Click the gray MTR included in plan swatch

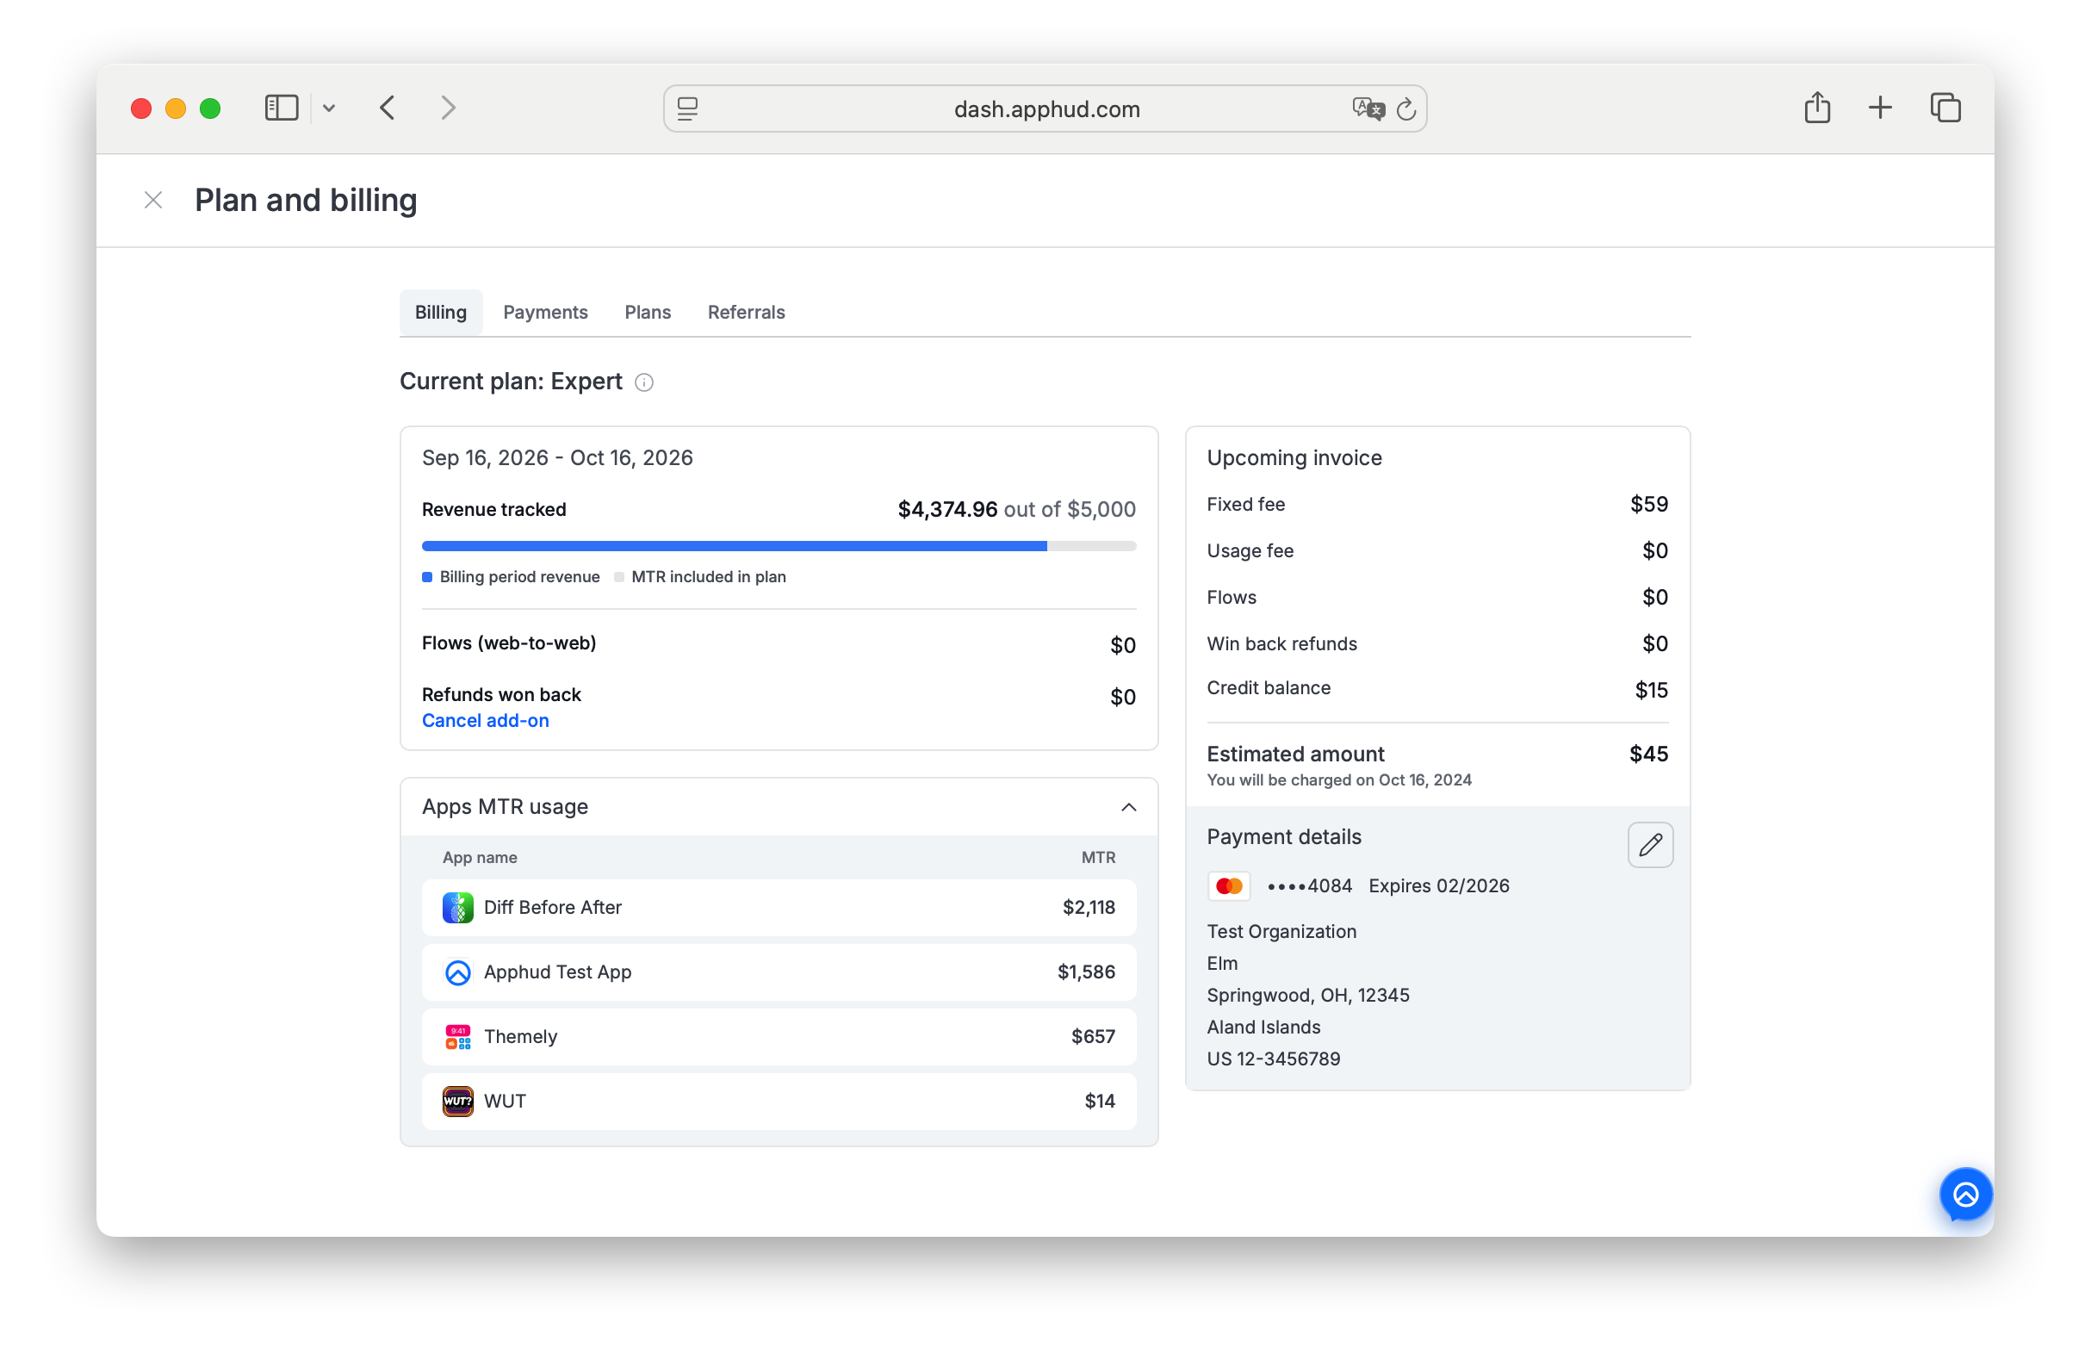(618, 577)
